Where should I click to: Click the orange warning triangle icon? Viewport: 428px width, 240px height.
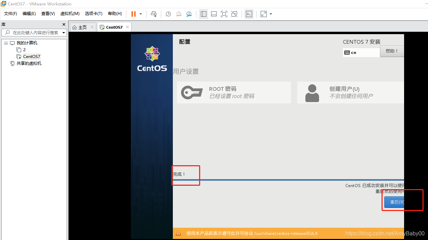click(178, 234)
